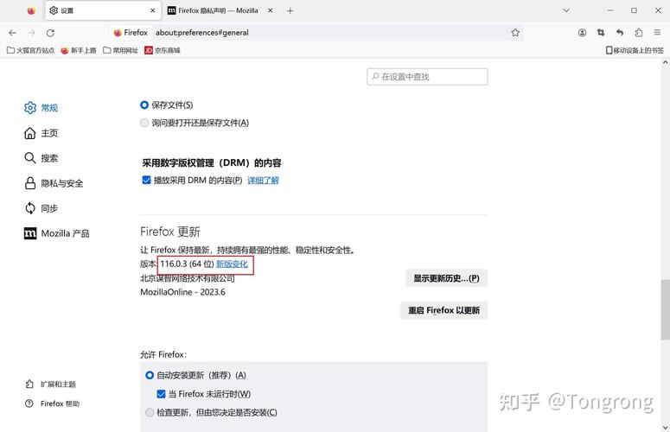
Task: Click the forward navigation arrow
Action: tap(31, 33)
